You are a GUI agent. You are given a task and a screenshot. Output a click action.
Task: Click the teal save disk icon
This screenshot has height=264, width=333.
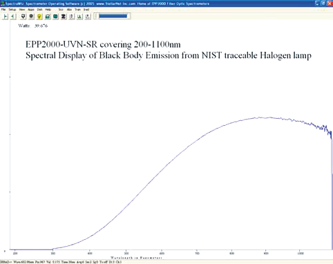[x=48, y=17]
